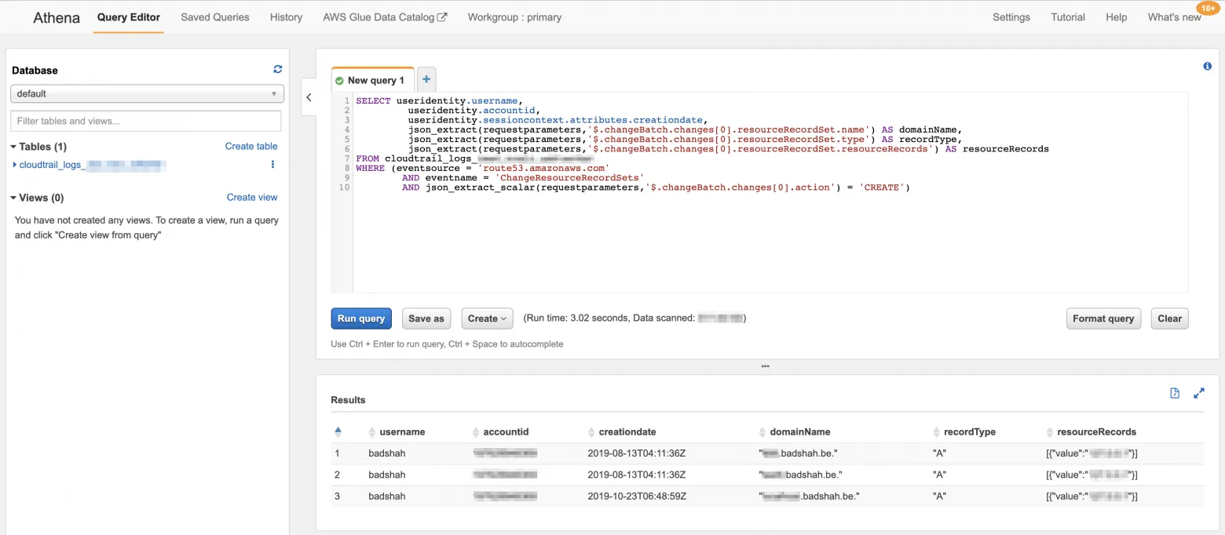Click the green success icon on New query 1
Viewport: 1225px width, 535px height.
click(x=339, y=79)
